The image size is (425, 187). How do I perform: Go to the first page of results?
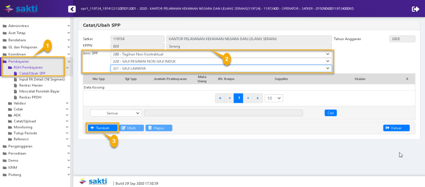tap(220, 98)
